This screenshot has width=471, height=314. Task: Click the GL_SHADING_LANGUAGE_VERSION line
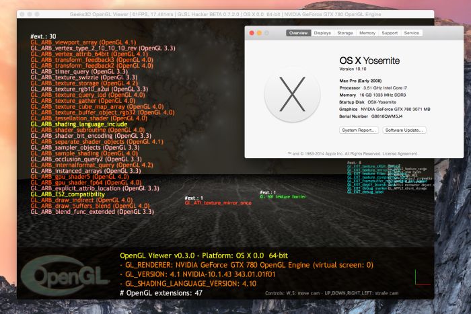pyautogui.click(x=188, y=284)
